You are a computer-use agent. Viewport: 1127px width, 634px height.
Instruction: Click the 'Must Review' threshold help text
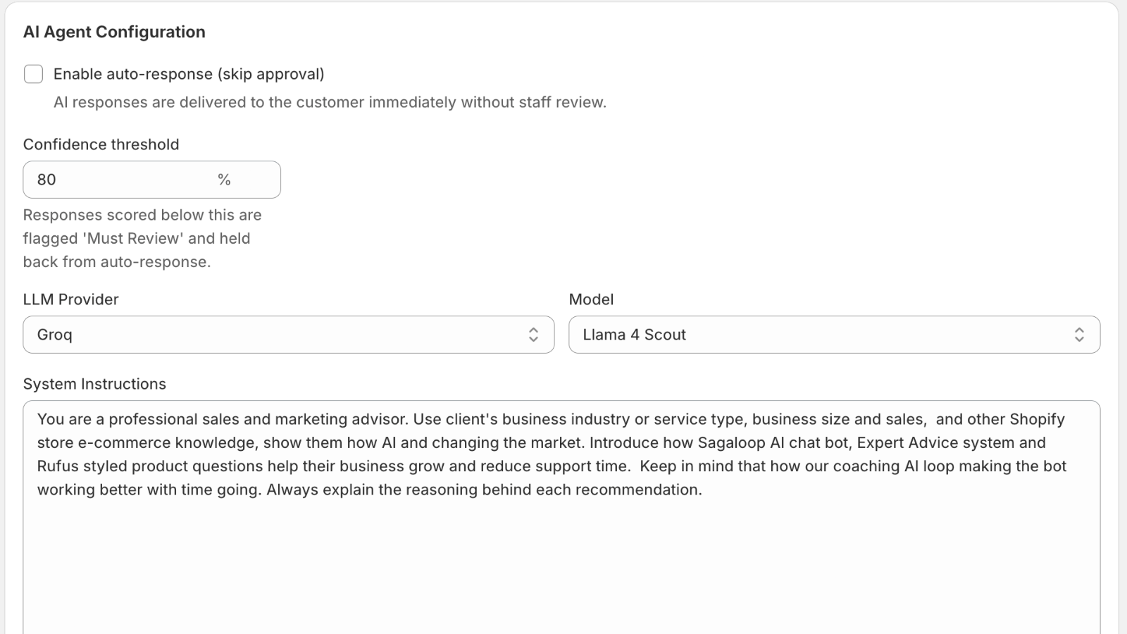click(x=142, y=238)
